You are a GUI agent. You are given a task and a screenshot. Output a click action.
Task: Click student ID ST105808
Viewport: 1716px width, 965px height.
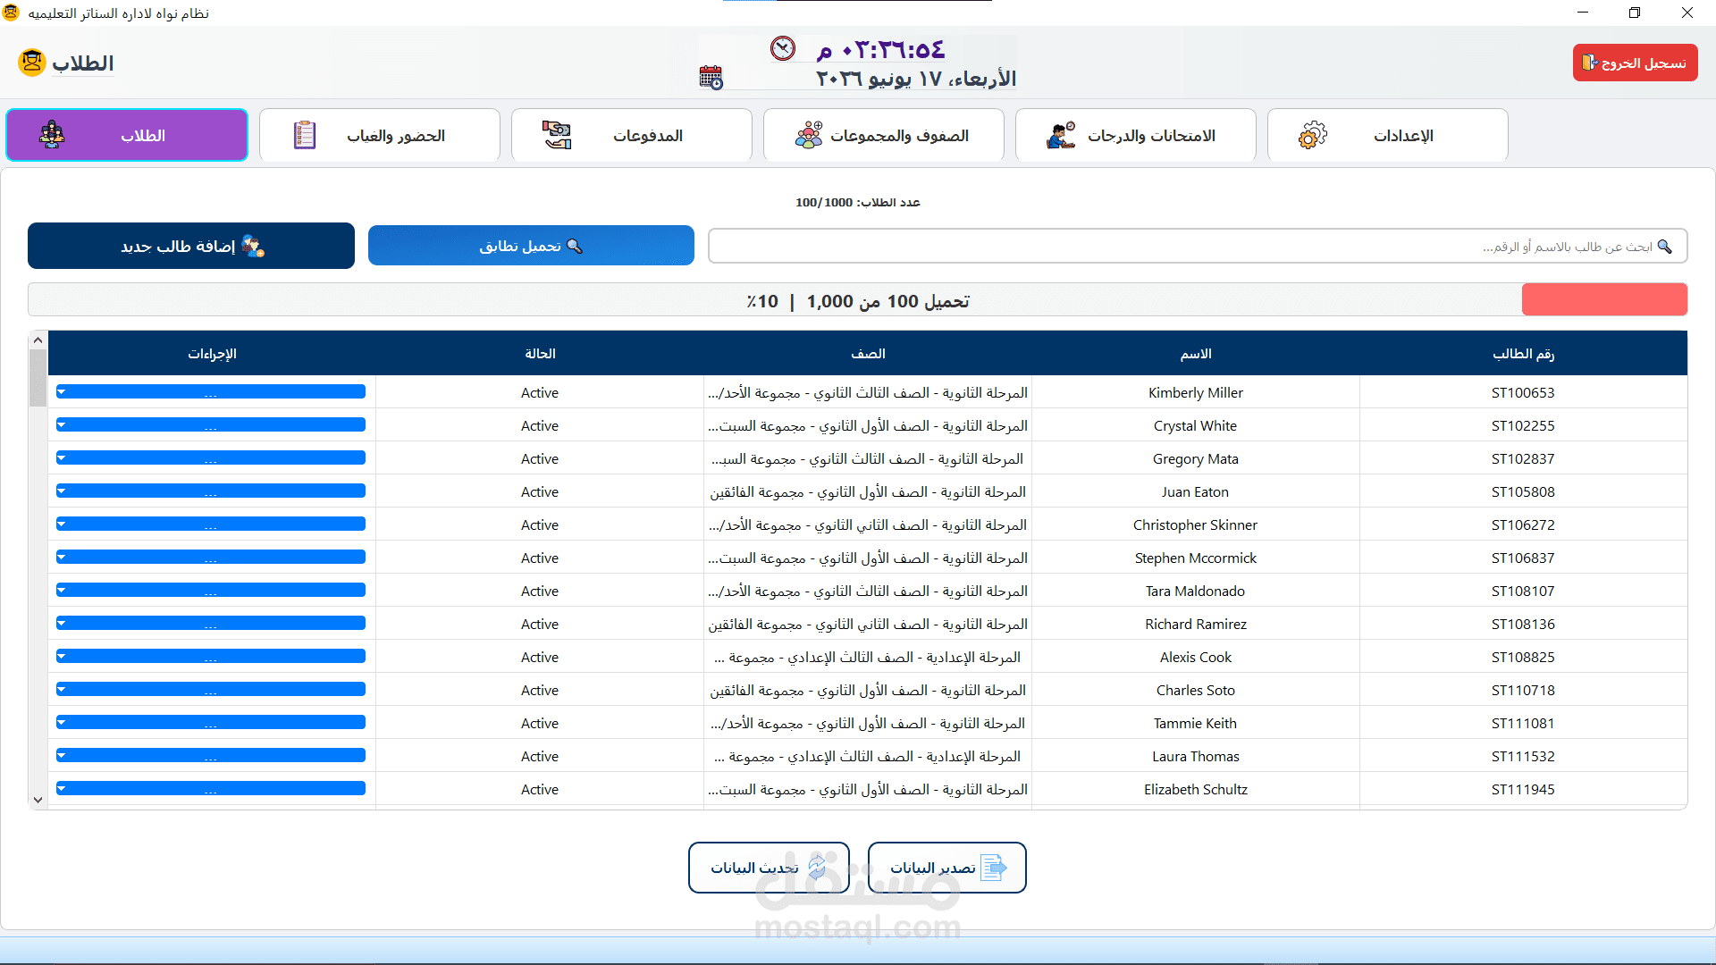1523,491
